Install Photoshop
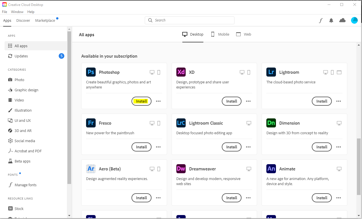 (141, 101)
